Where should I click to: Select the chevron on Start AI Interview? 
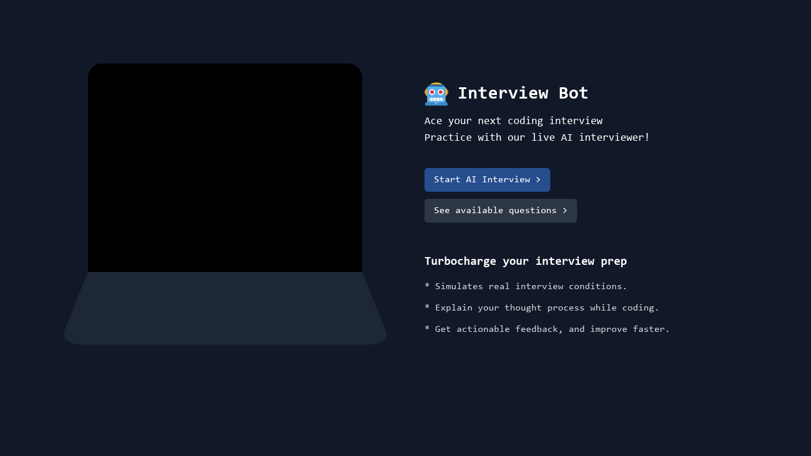pos(538,179)
